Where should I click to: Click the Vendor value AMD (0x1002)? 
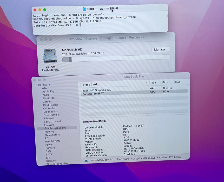point(132,140)
